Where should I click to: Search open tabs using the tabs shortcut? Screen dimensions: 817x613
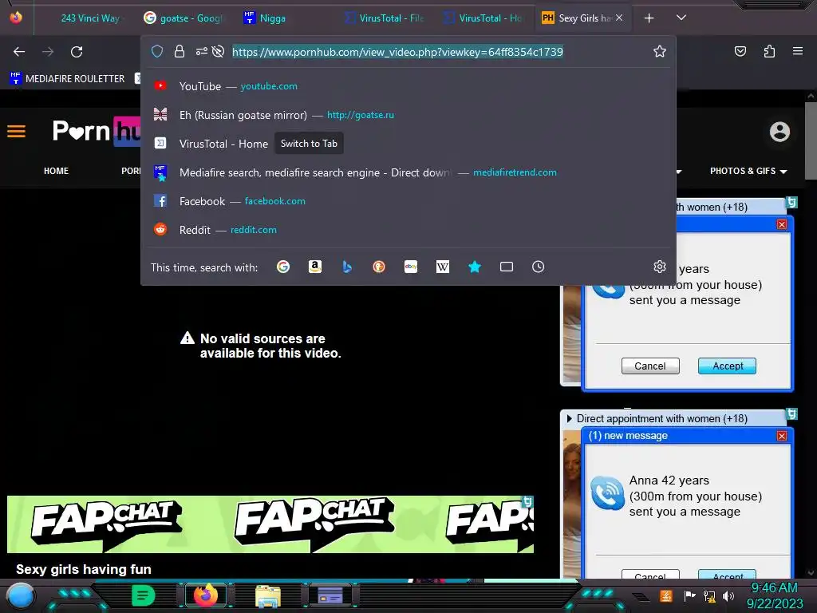(507, 267)
